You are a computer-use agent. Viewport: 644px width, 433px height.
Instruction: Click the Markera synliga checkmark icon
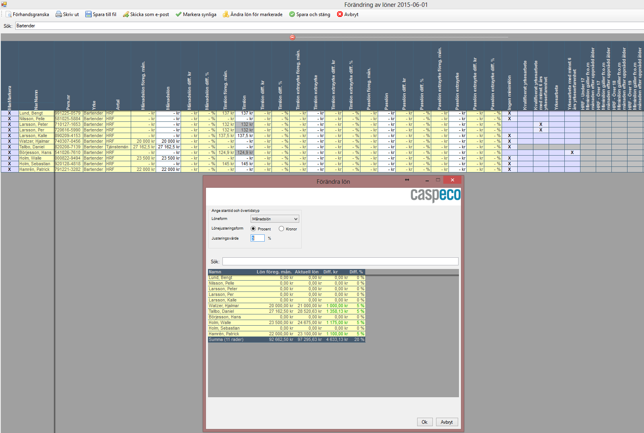179,14
